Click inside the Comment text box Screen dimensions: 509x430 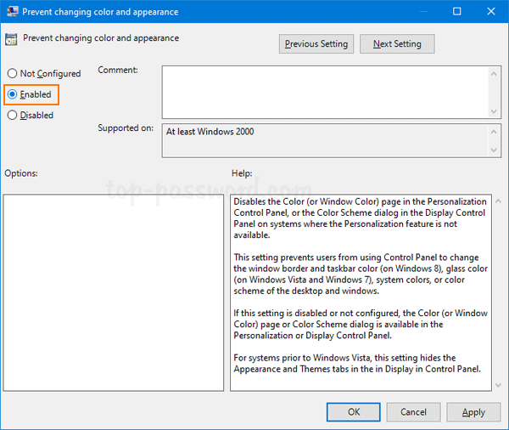322,92
